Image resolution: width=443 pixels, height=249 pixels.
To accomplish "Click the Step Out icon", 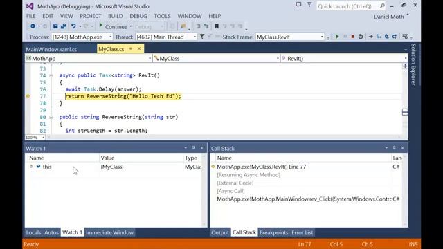I will [395, 37].
